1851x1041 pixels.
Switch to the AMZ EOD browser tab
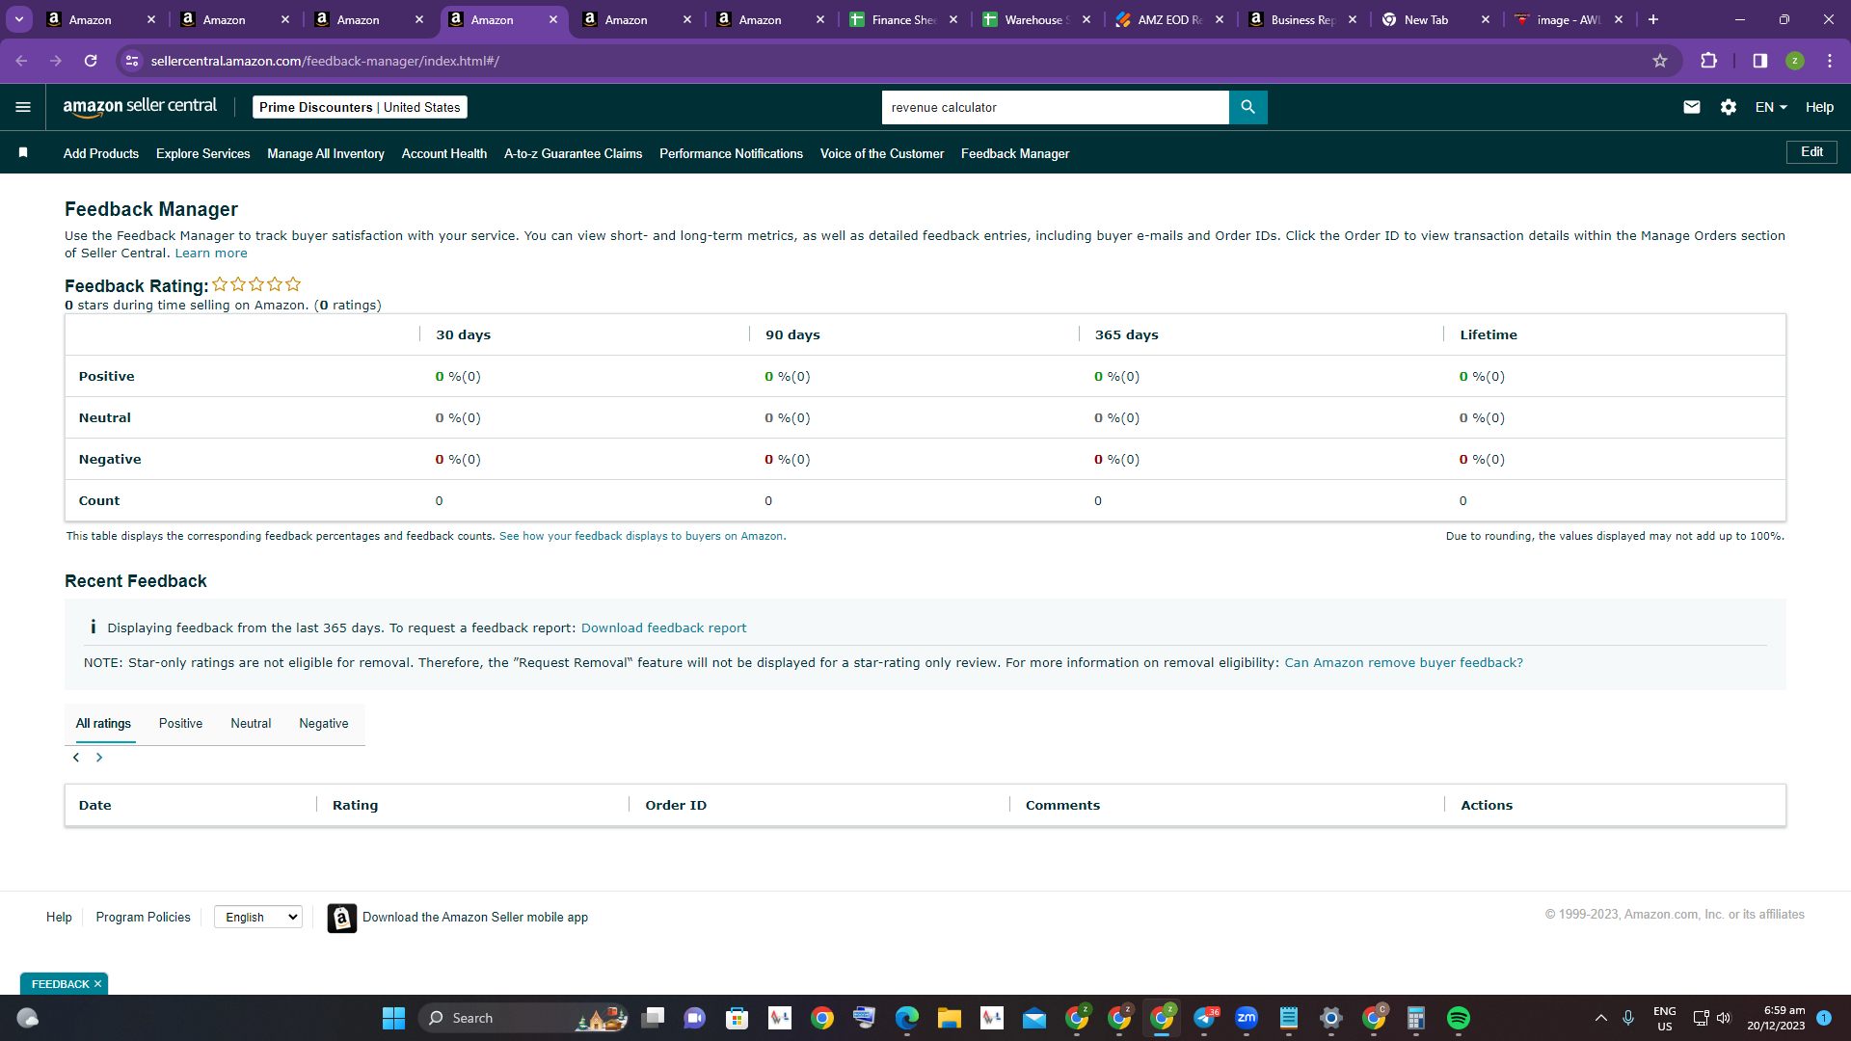(x=1169, y=19)
